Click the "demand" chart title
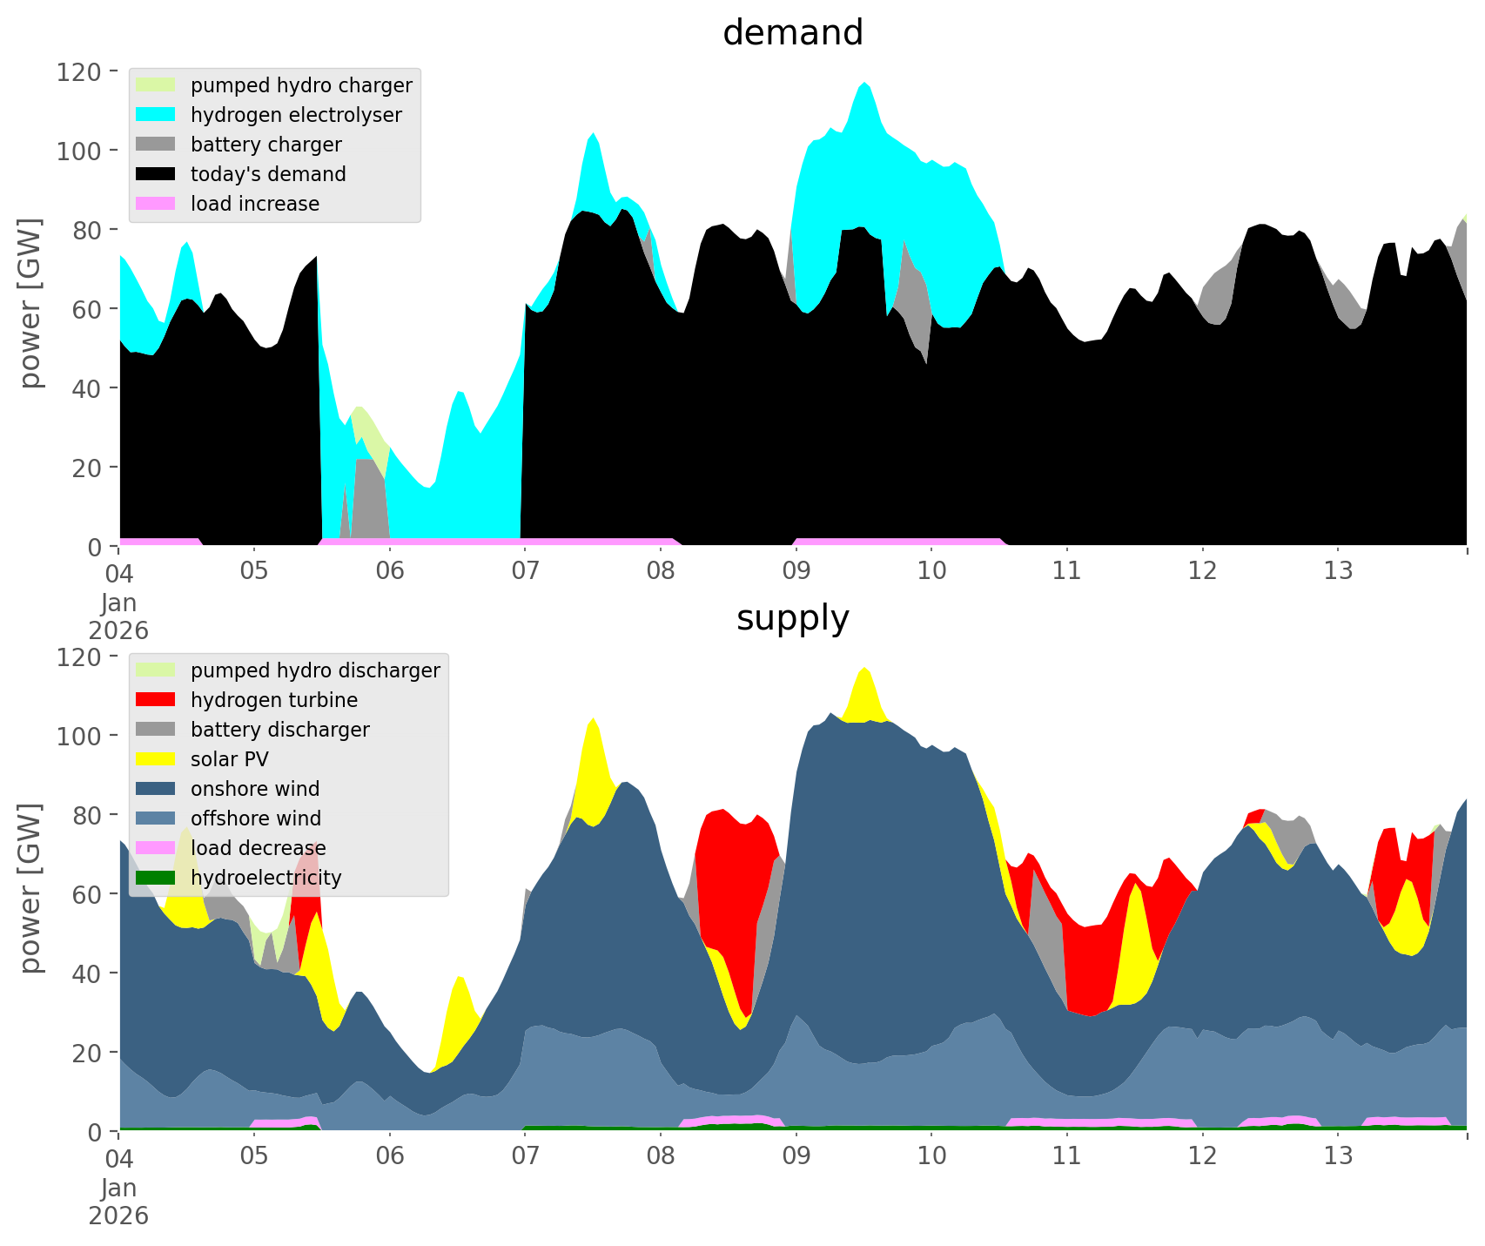Image resolution: width=1485 pixels, height=1246 pixels. 792,33
